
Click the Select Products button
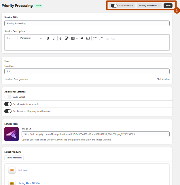point(14,158)
